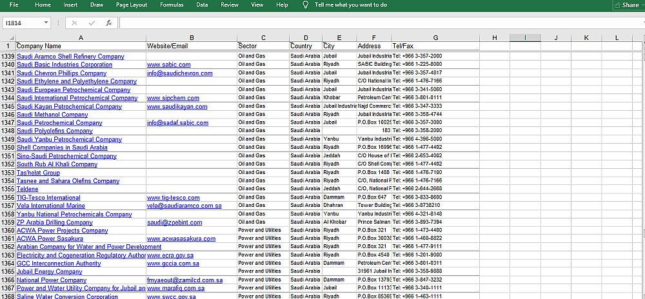Image resolution: width=645 pixels, height=299 pixels.
Task: Open Saudi Aramco Shell Refinery Company link
Action: 70,56
